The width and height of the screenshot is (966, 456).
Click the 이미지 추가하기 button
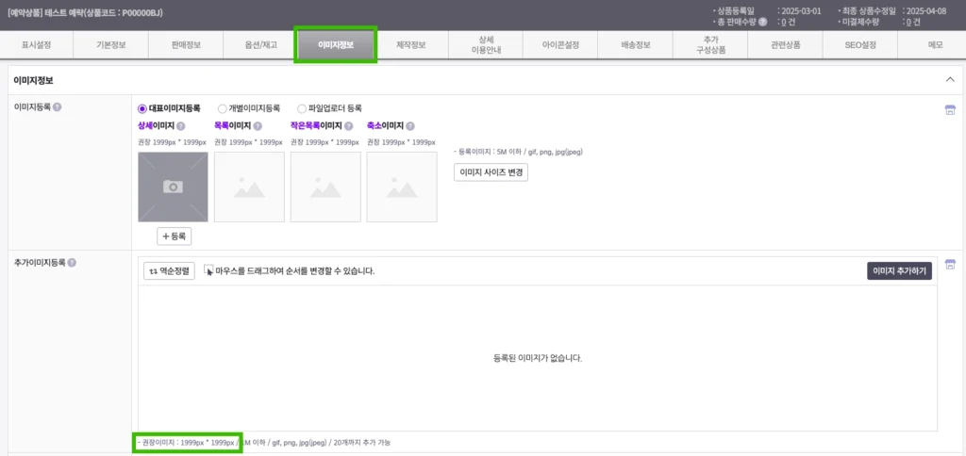[x=899, y=270]
